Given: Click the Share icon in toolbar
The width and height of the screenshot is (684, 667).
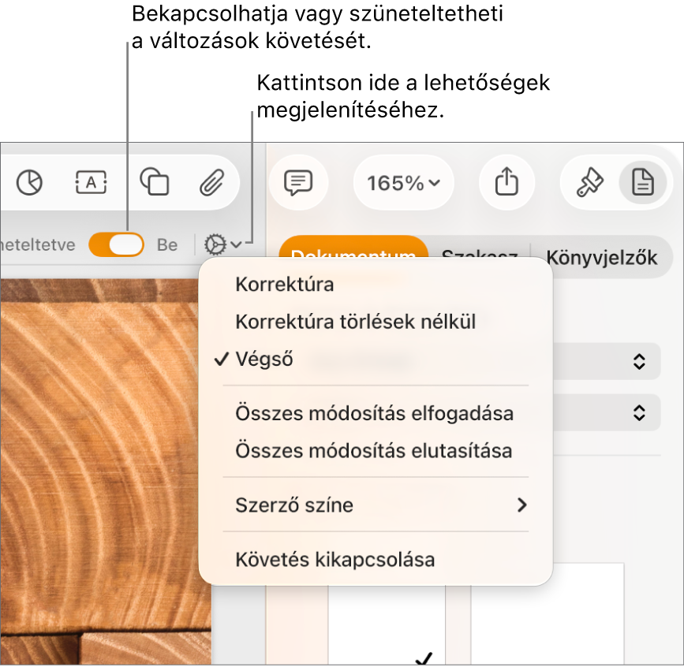Looking at the screenshot, I should click(506, 181).
